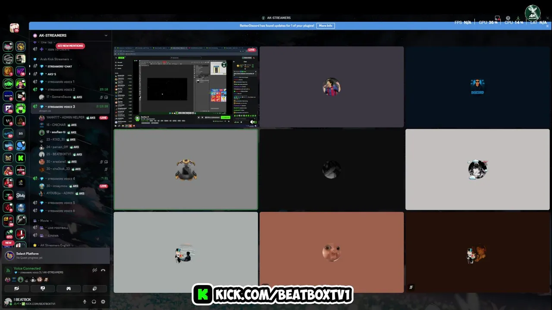The height and width of the screenshot is (310, 552).
Task: Open the purple F server with 70 badge
Action: [x=8, y=108]
